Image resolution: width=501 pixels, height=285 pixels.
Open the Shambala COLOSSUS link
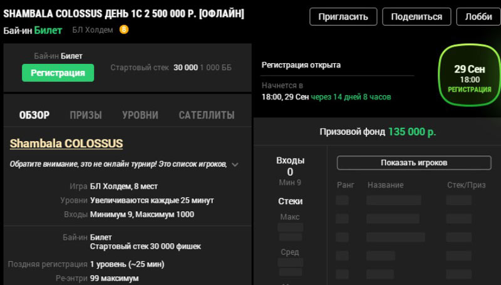click(66, 143)
